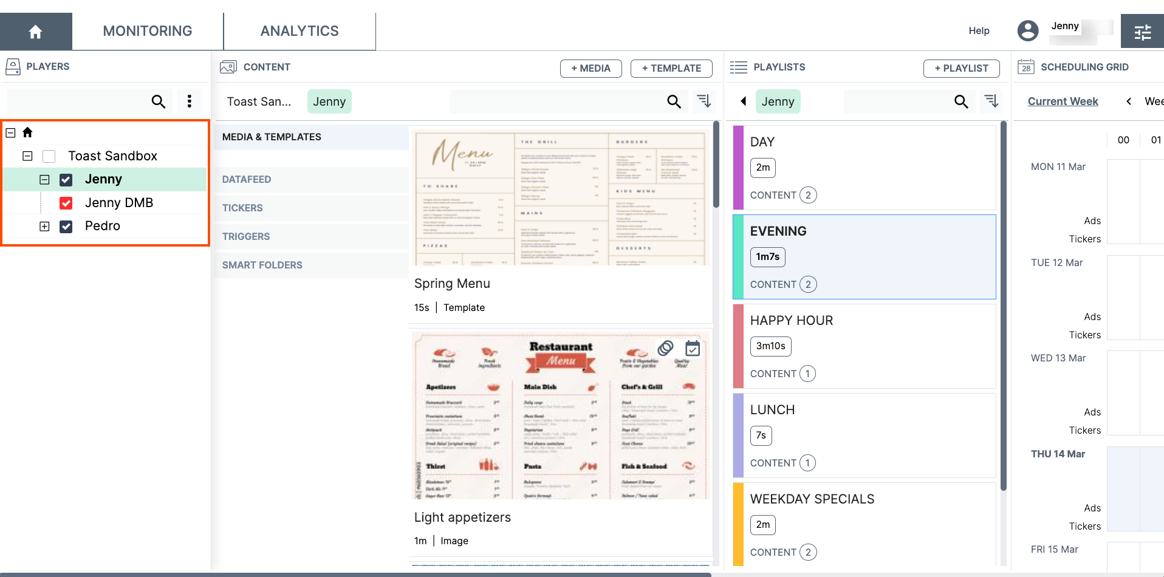
Task: Click the Home icon in top bar
Action: coord(35,32)
